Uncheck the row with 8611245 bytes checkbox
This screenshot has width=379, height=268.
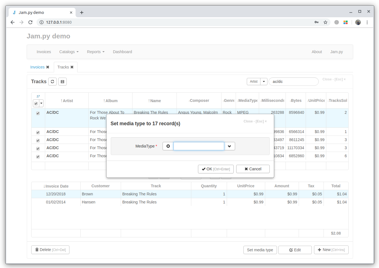(x=38, y=141)
